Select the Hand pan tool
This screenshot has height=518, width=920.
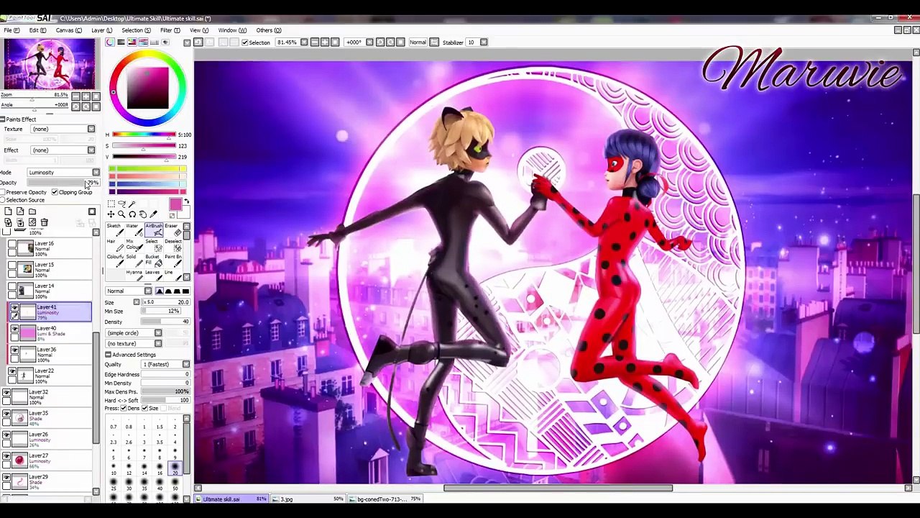coord(142,214)
